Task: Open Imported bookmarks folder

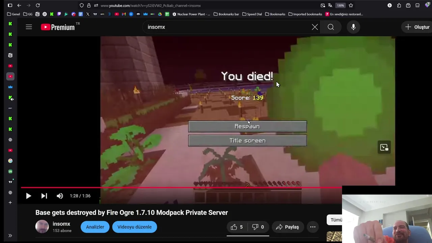Action: point(305,14)
